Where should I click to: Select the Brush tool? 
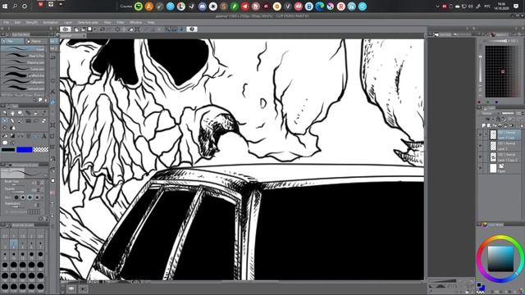coord(21,120)
